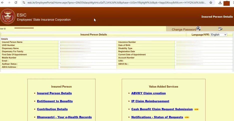Open Cash Benefit Claim Request Submission

point(162,109)
